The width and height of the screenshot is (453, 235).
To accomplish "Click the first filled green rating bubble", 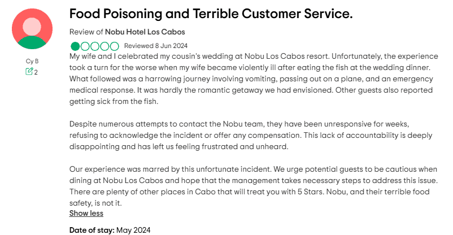I will 75,46.
